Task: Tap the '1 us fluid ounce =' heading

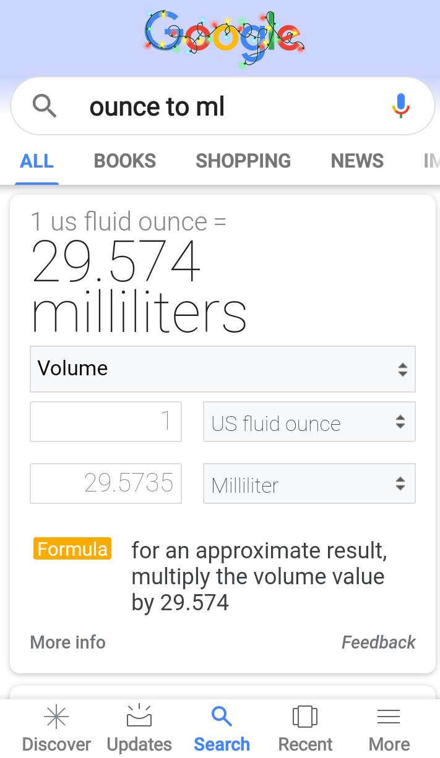Action: tap(129, 222)
